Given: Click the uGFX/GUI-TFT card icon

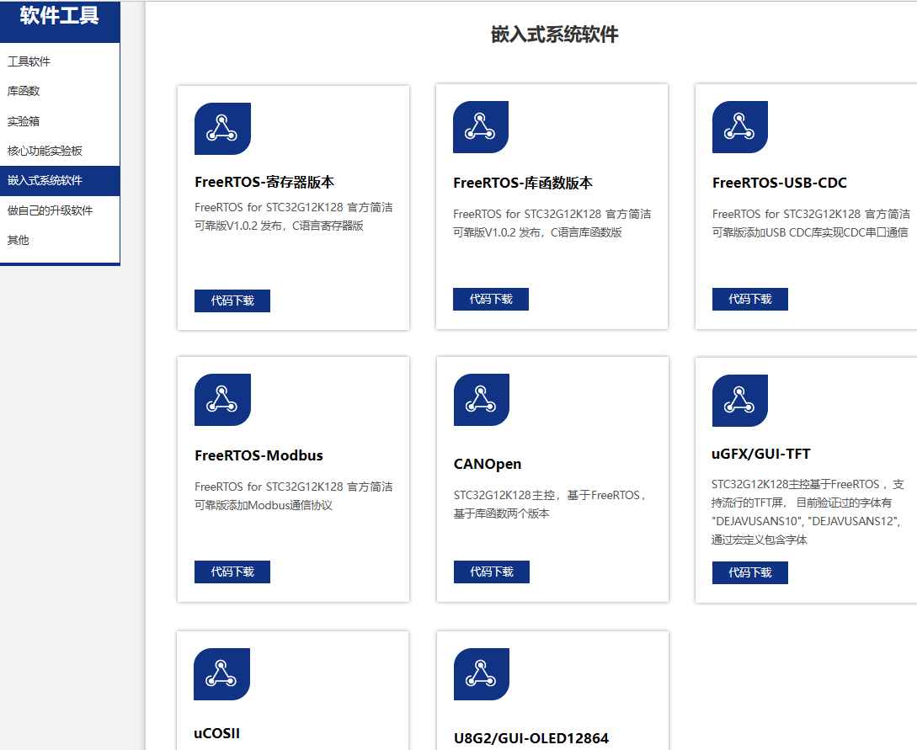Looking at the screenshot, I should 740,401.
